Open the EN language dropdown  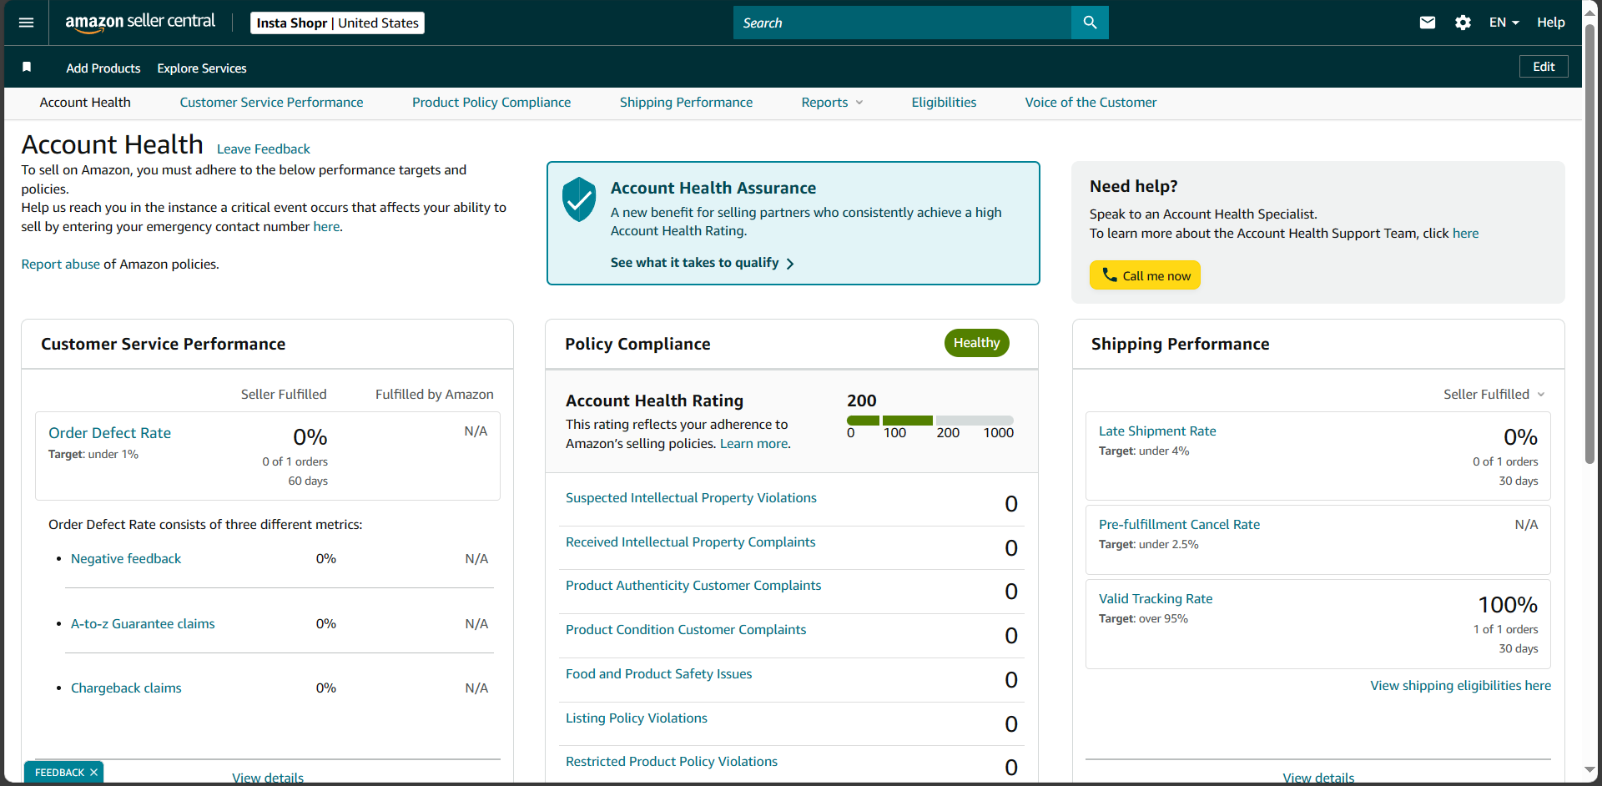pyautogui.click(x=1504, y=23)
